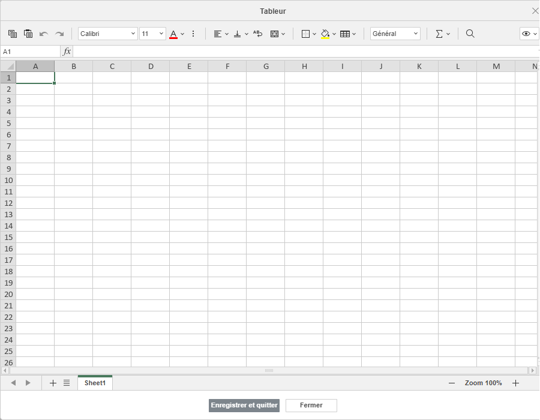This screenshot has width=540, height=420.
Task: Click the wrap text icon
Action: click(x=257, y=34)
